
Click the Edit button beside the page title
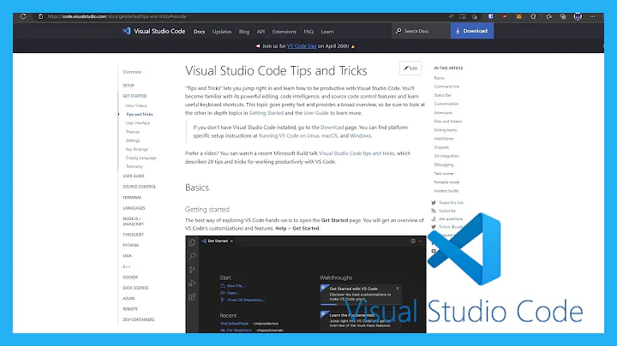410,68
